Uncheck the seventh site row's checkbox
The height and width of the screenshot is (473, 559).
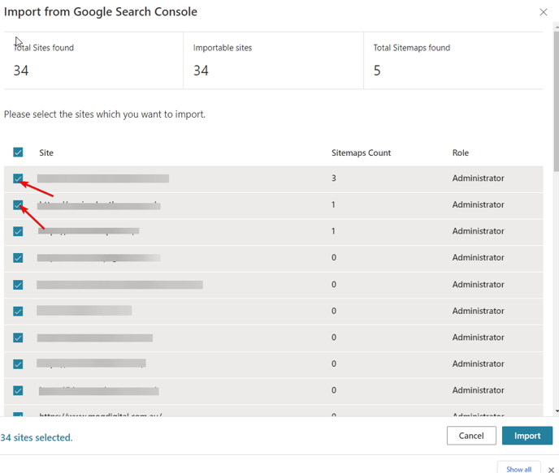tap(18, 338)
